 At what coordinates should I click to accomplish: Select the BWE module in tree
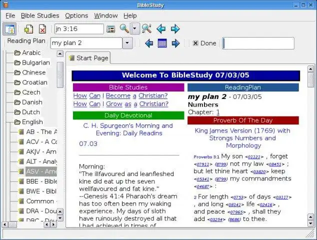pos(37,191)
